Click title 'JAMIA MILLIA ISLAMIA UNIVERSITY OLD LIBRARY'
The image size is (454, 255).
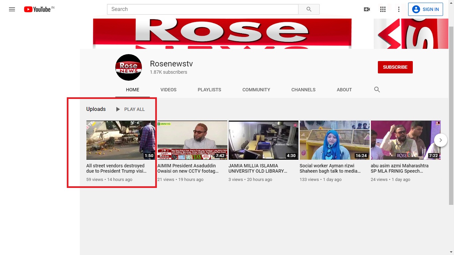coord(258,168)
